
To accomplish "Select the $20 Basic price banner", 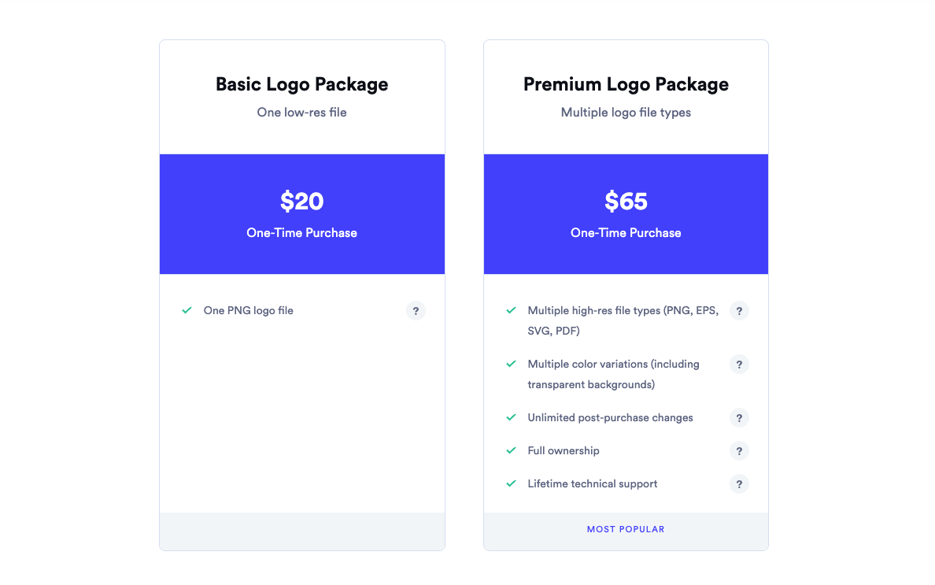I will point(302,214).
